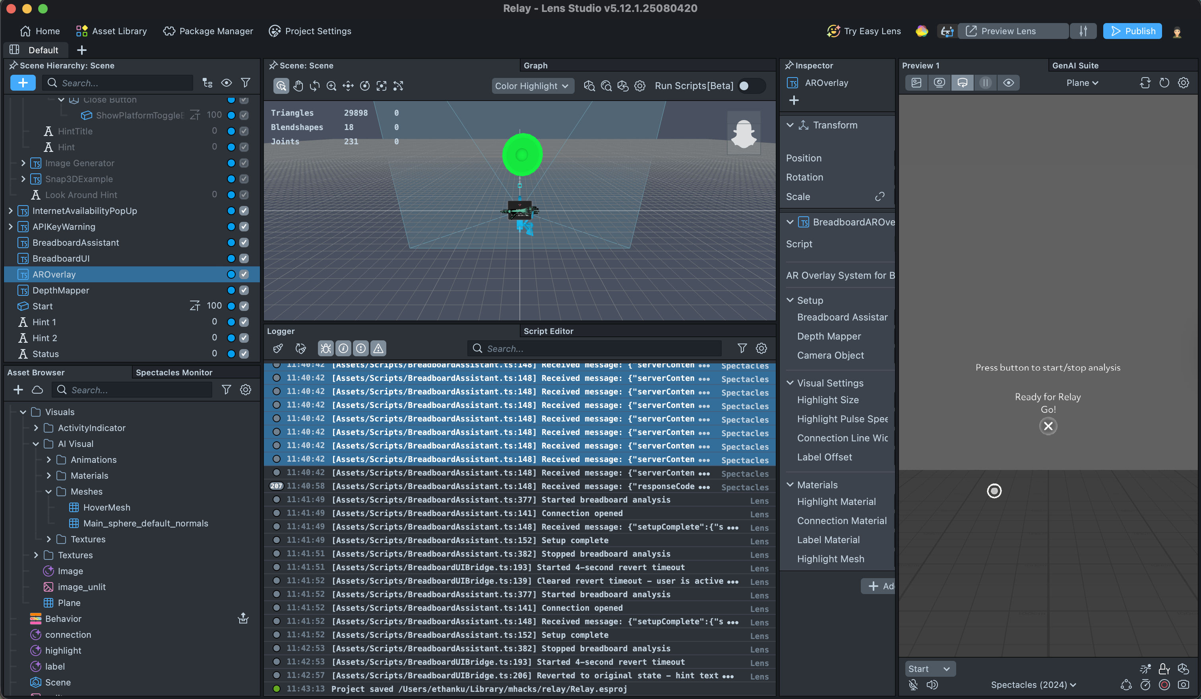Open Logger settings gear icon
Viewport: 1201px width, 699px height.
(761, 349)
